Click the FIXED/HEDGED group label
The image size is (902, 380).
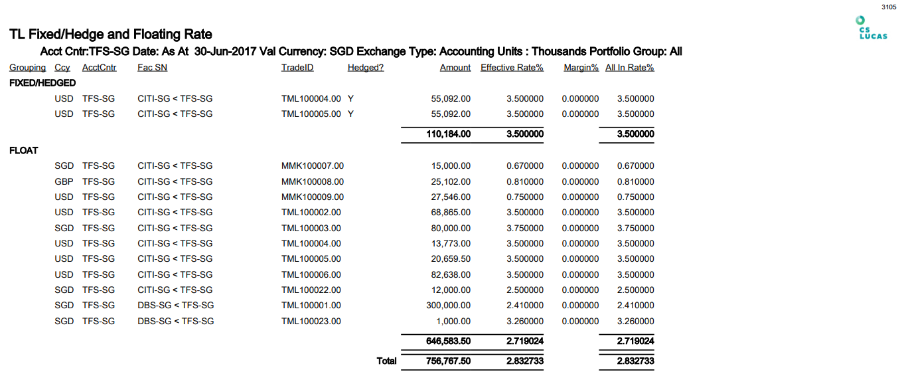[x=42, y=83]
